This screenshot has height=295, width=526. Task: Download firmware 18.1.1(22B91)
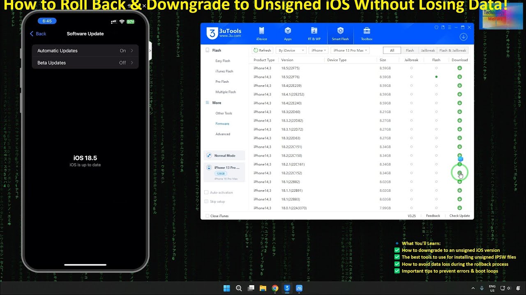click(x=459, y=191)
